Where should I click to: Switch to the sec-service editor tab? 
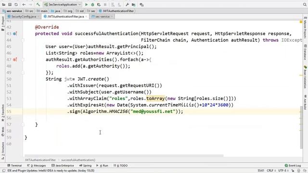click(x=102, y=17)
